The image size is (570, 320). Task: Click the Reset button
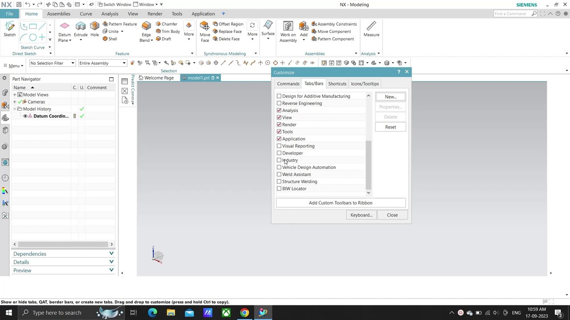391,127
